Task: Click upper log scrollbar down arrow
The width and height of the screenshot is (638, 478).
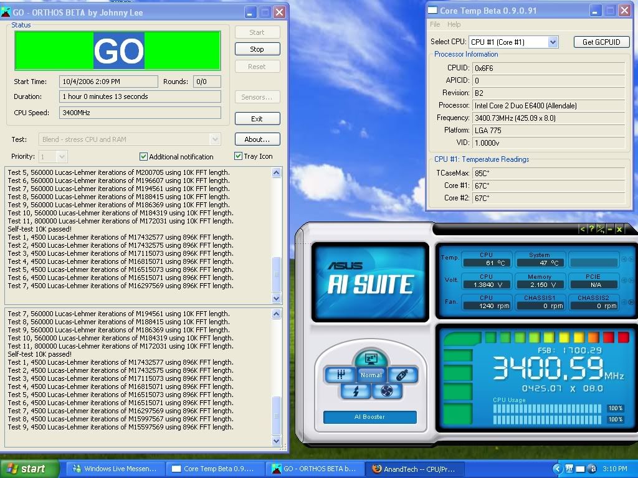Action: [276, 298]
